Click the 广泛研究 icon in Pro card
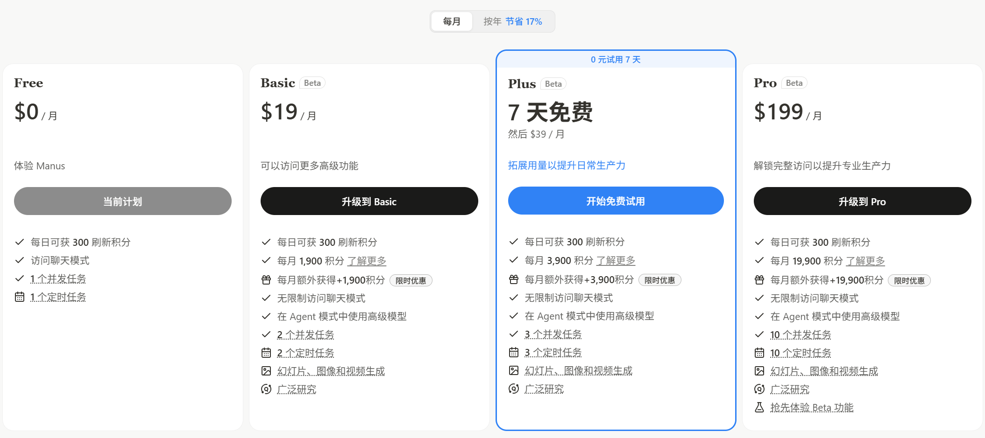985x438 pixels. [759, 389]
